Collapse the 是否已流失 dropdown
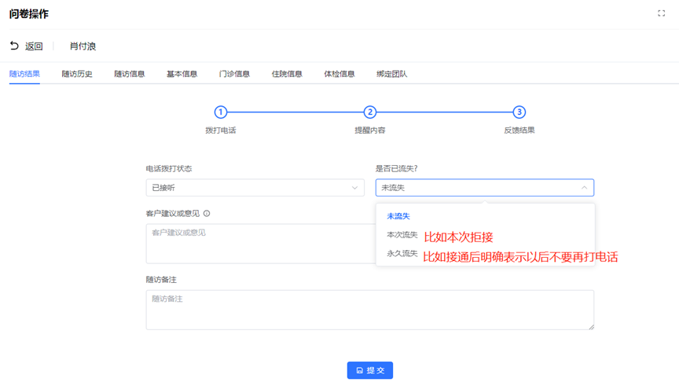679x382 pixels. coord(485,188)
